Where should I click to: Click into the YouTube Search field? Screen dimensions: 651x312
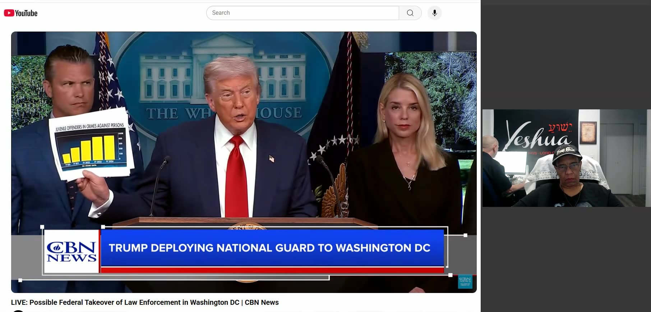point(303,13)
